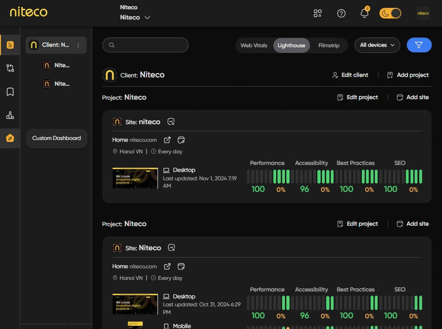Select the first Nite... project in tree

pos(56,65)
